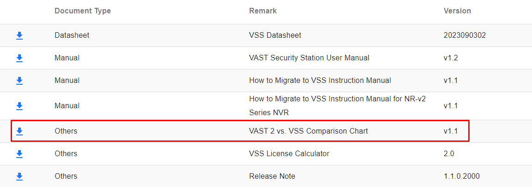Click the 1.1.0.2000 release version
The width and height of the screenshot is (532, 187).
click(461, 176)
